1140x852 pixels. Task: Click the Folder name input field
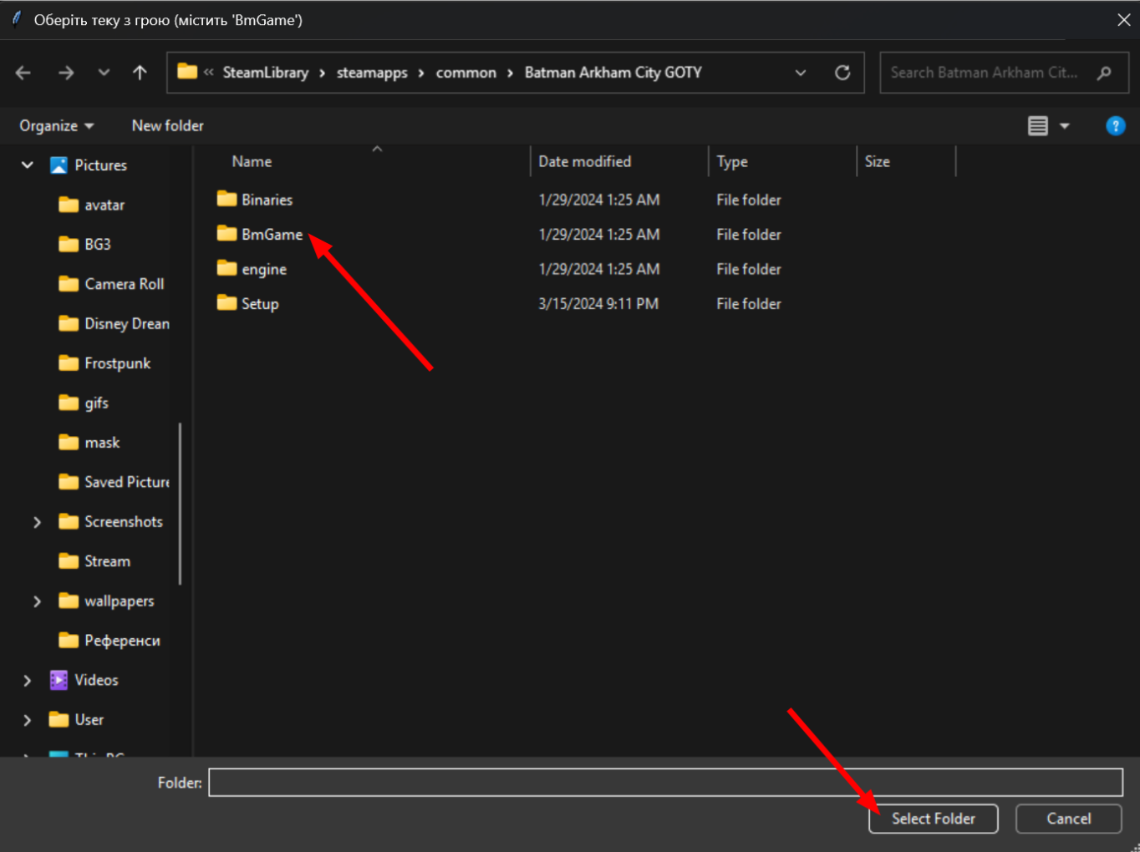(665, 783)
